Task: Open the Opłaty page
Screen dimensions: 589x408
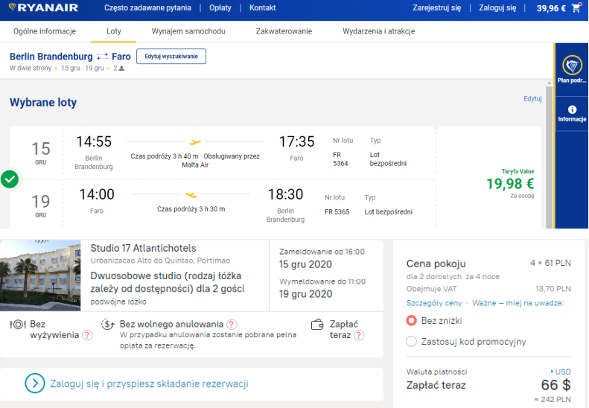Action: click(220, 7)
